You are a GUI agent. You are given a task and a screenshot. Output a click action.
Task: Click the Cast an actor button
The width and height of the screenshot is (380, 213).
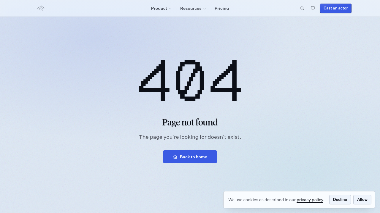[336, 8]
